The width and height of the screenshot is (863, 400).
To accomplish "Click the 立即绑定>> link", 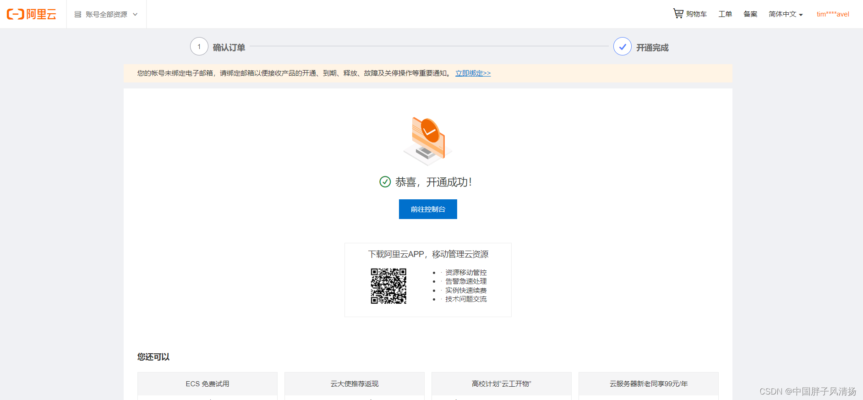I will (x=473, y=73).
